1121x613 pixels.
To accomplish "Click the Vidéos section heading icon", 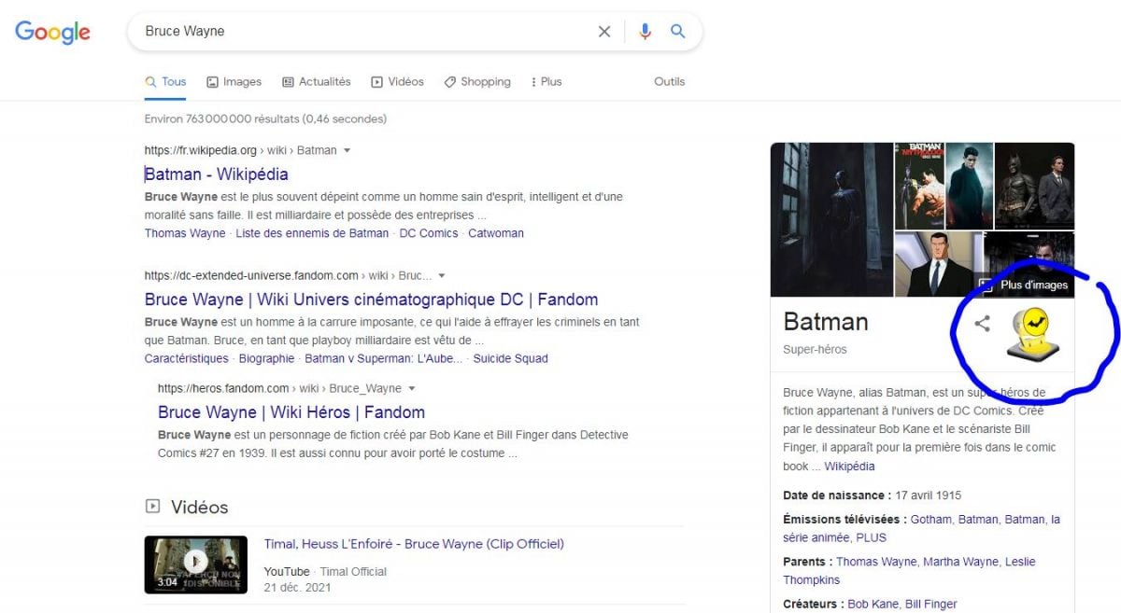I will click(x=152, y=507).
